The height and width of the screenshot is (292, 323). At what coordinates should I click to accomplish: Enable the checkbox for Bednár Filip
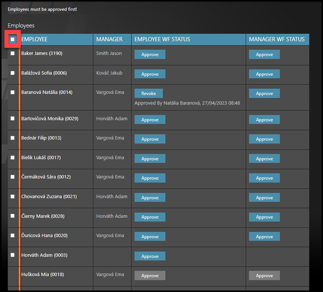tap(13, 138)
